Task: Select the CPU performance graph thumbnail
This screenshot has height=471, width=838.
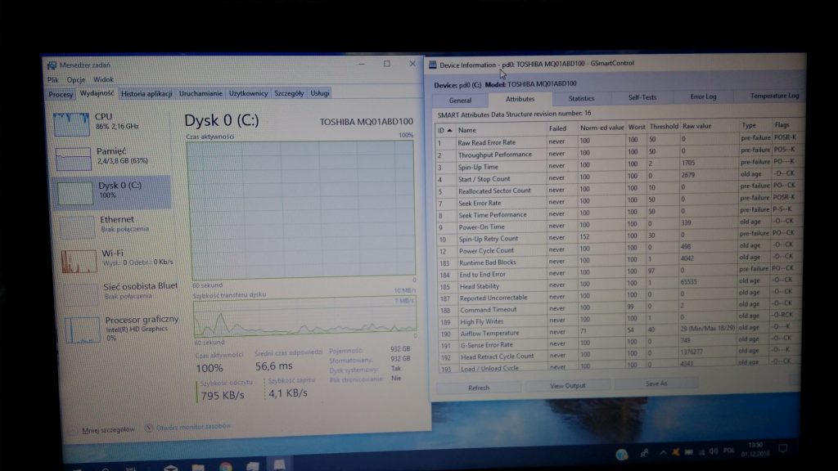Action: click(71, 124)
